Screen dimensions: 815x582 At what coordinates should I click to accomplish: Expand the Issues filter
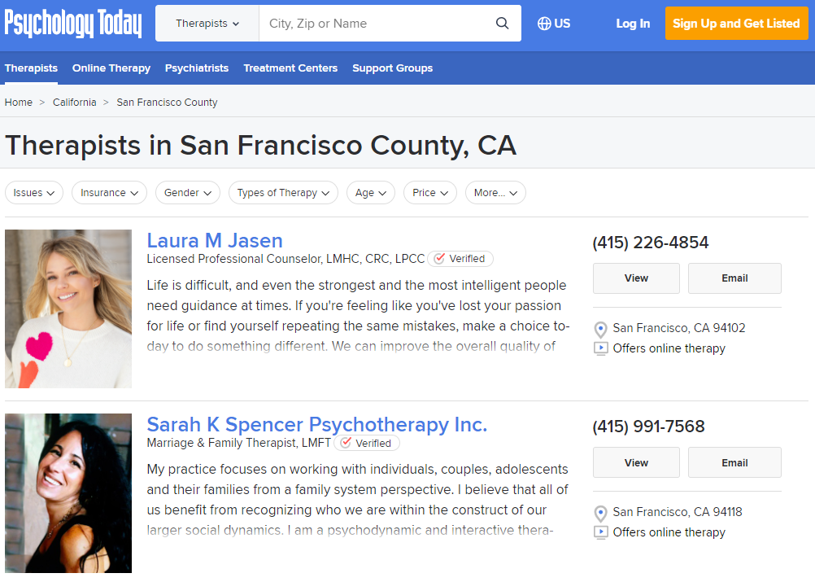(34, 192)
